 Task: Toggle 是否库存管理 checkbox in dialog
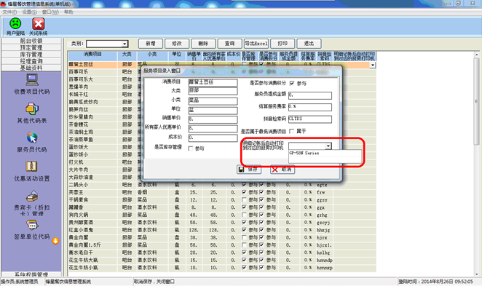(x=191, y=148)
